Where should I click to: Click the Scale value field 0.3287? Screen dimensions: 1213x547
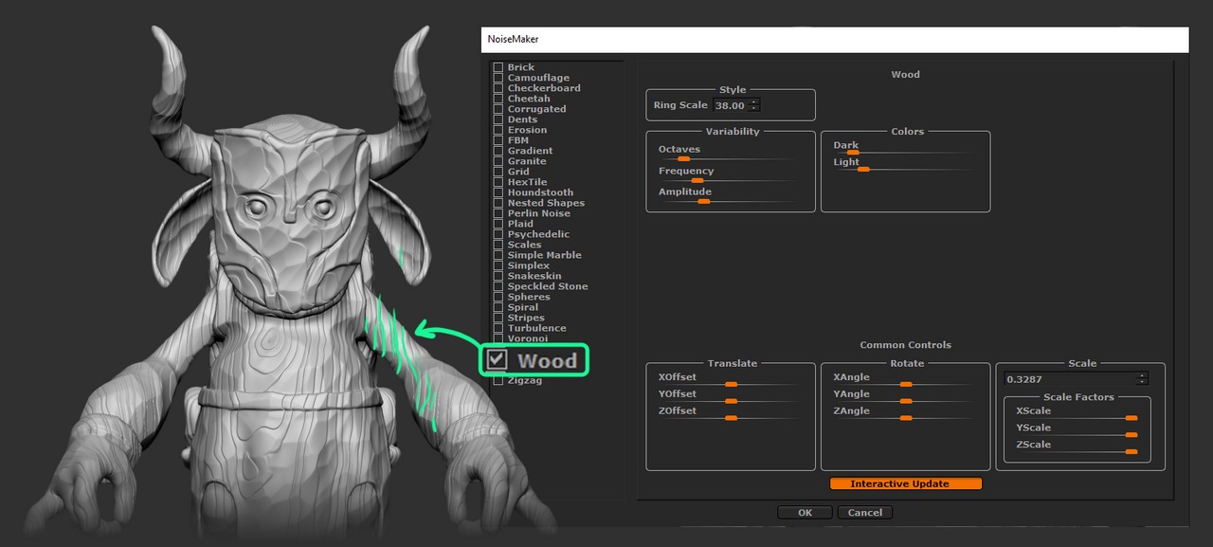[1070, 379]
